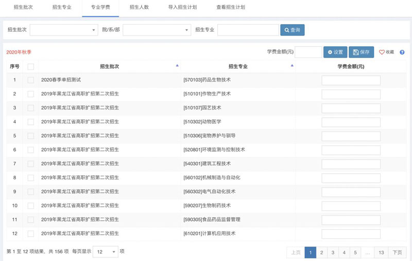Open the 招生批次 filter dropdown
Viewport: 412px width, 261px height.
click(x=63, y=30)
